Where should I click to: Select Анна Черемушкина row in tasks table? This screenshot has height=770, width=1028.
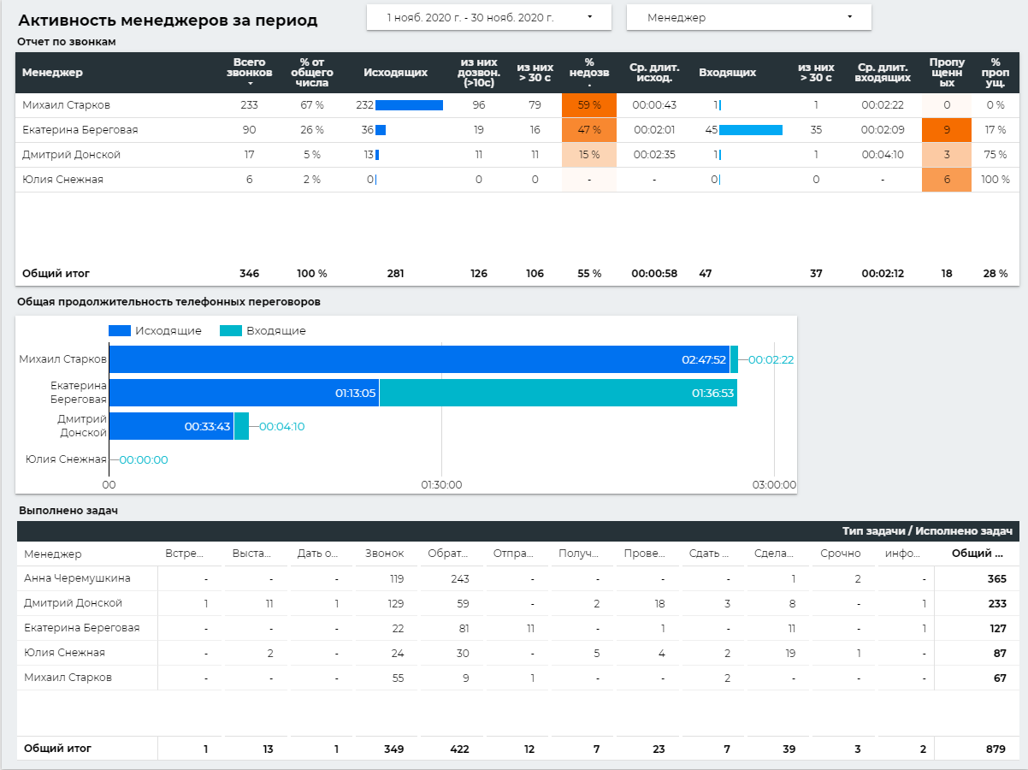[x=517, y=578]
